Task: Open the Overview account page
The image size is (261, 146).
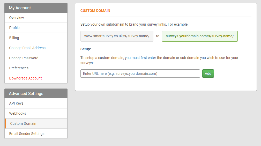Action: 17,18
